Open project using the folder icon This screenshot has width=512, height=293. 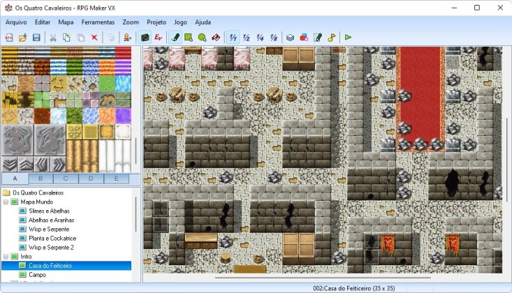[x=22, y=38]
